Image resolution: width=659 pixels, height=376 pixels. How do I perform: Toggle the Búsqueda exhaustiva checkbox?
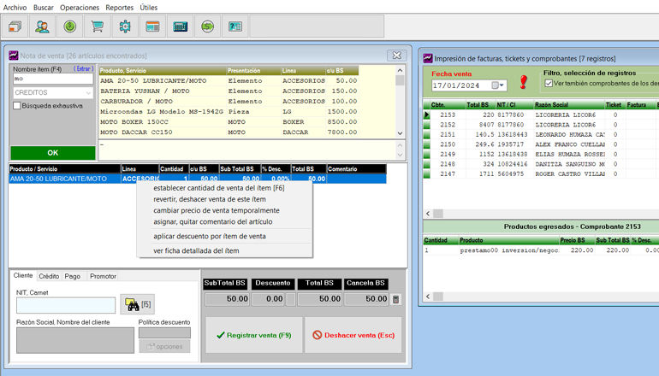click(17, 106)
